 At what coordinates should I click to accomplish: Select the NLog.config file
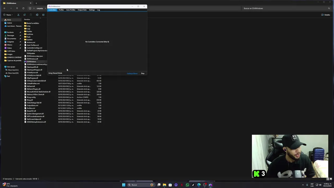[31, 97]
